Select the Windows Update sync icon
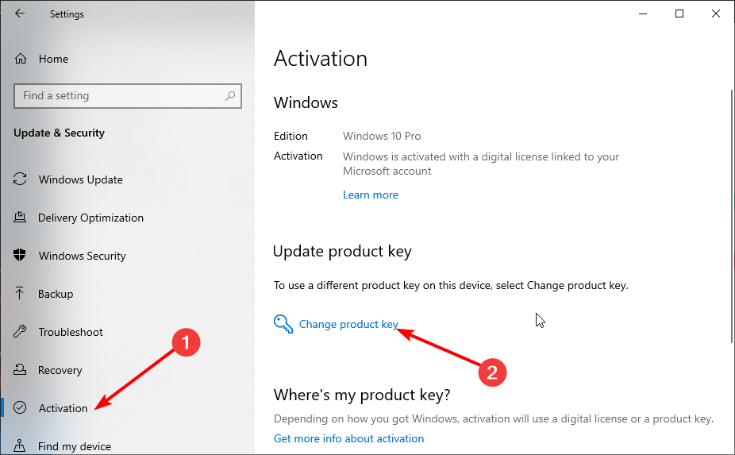 click(20, 179)
